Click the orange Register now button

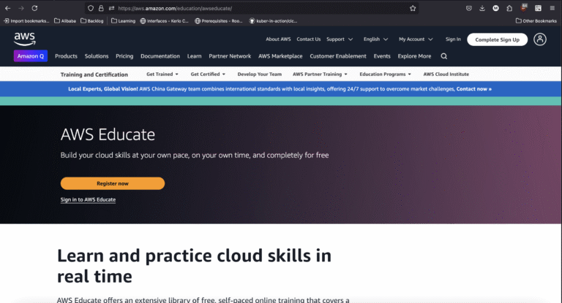pyautogui.click(x=113, y=183)
